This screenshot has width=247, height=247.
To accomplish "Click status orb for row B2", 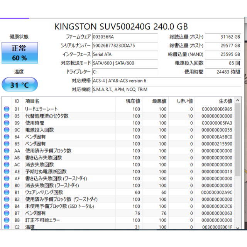I will pyautogui.click(x=7, y=199).
